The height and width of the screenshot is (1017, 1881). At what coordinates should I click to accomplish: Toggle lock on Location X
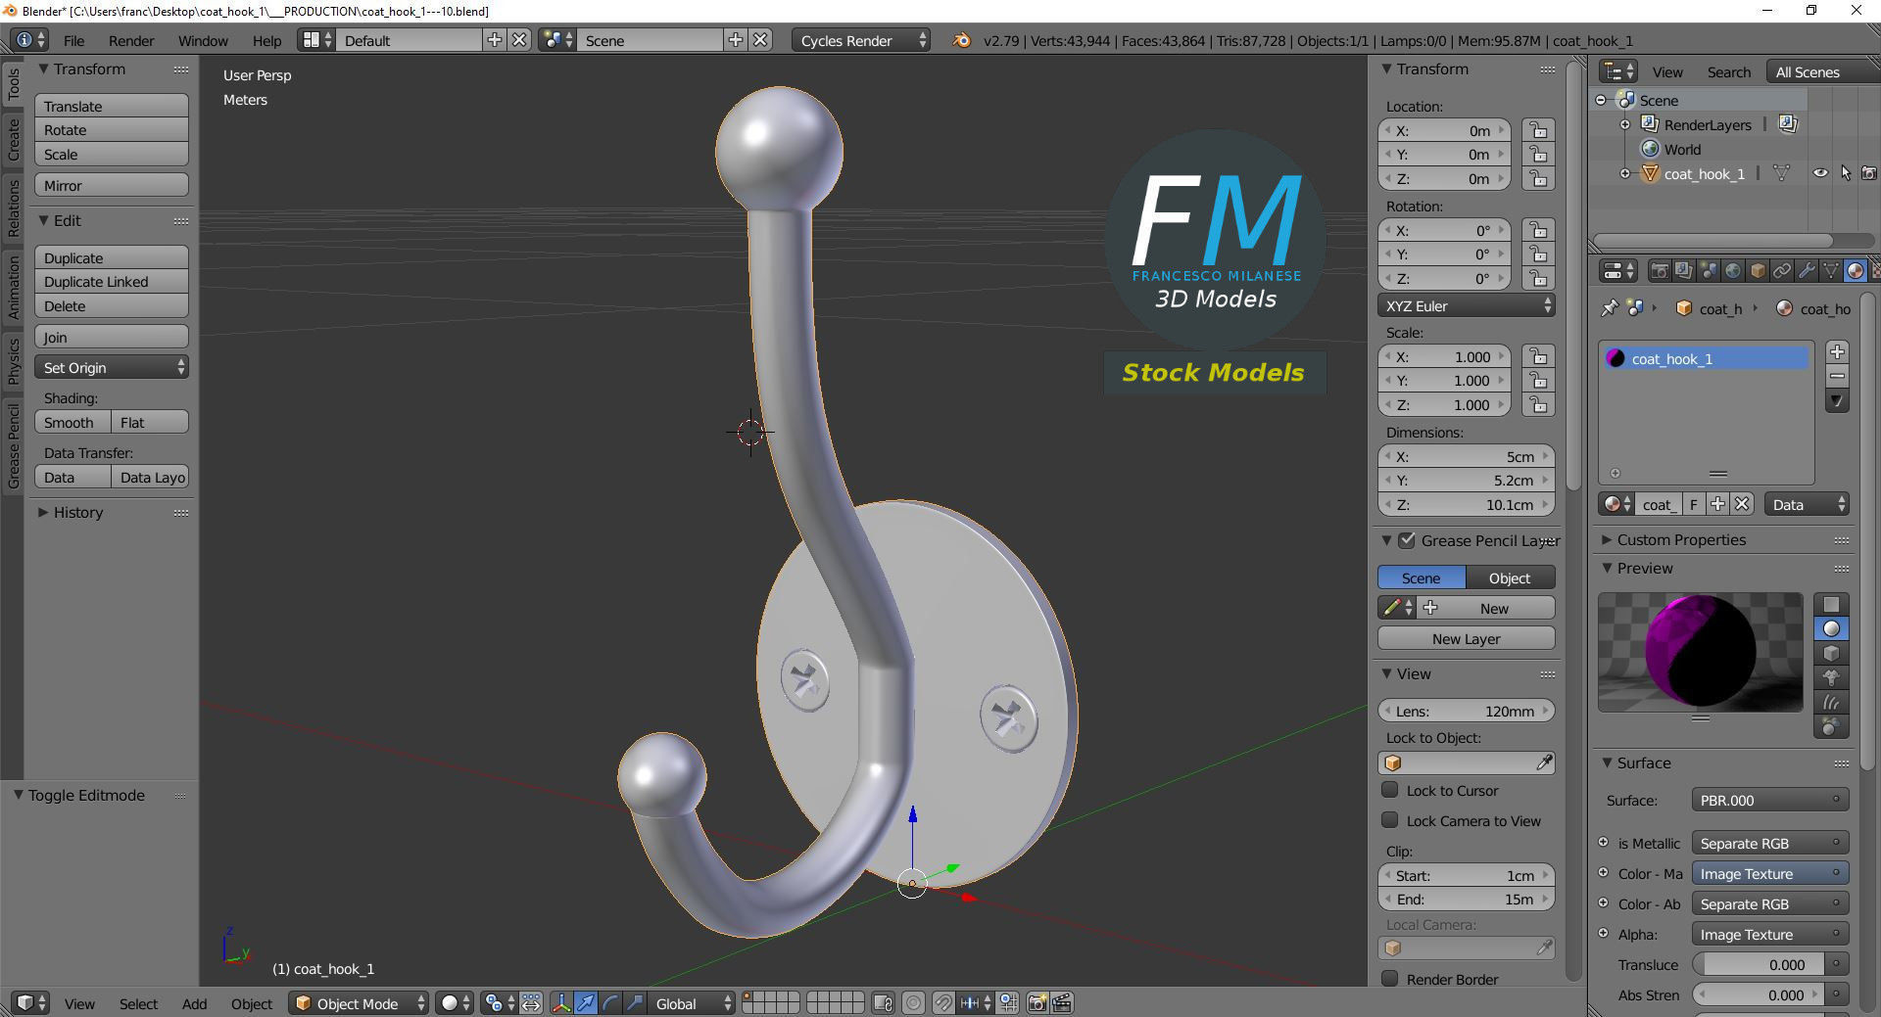1538,130
